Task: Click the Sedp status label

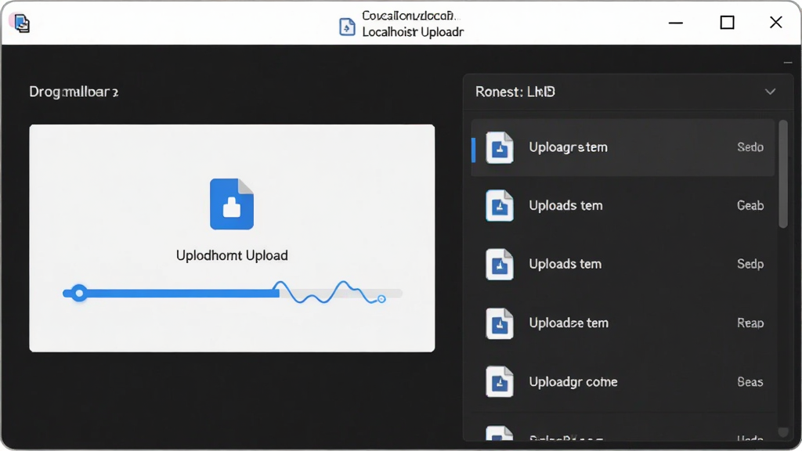Action: coord(750,265)
